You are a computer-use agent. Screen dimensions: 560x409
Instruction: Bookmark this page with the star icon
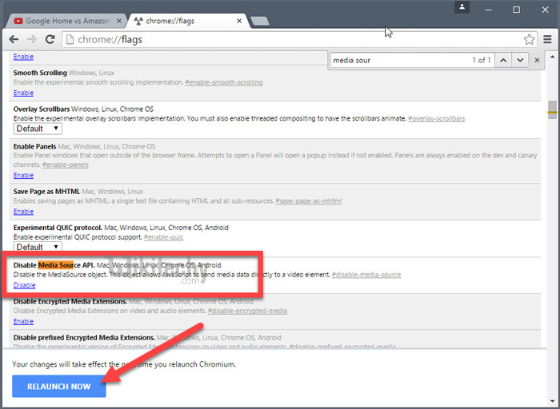point(529,38)
